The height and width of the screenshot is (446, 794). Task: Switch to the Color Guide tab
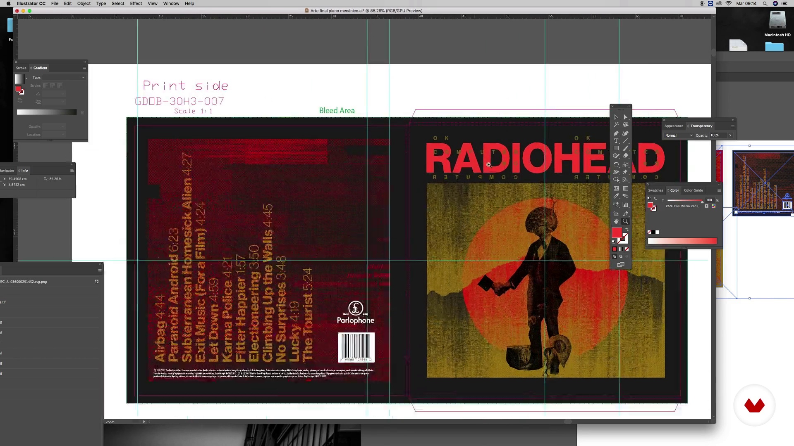click(x=693, y=190)
